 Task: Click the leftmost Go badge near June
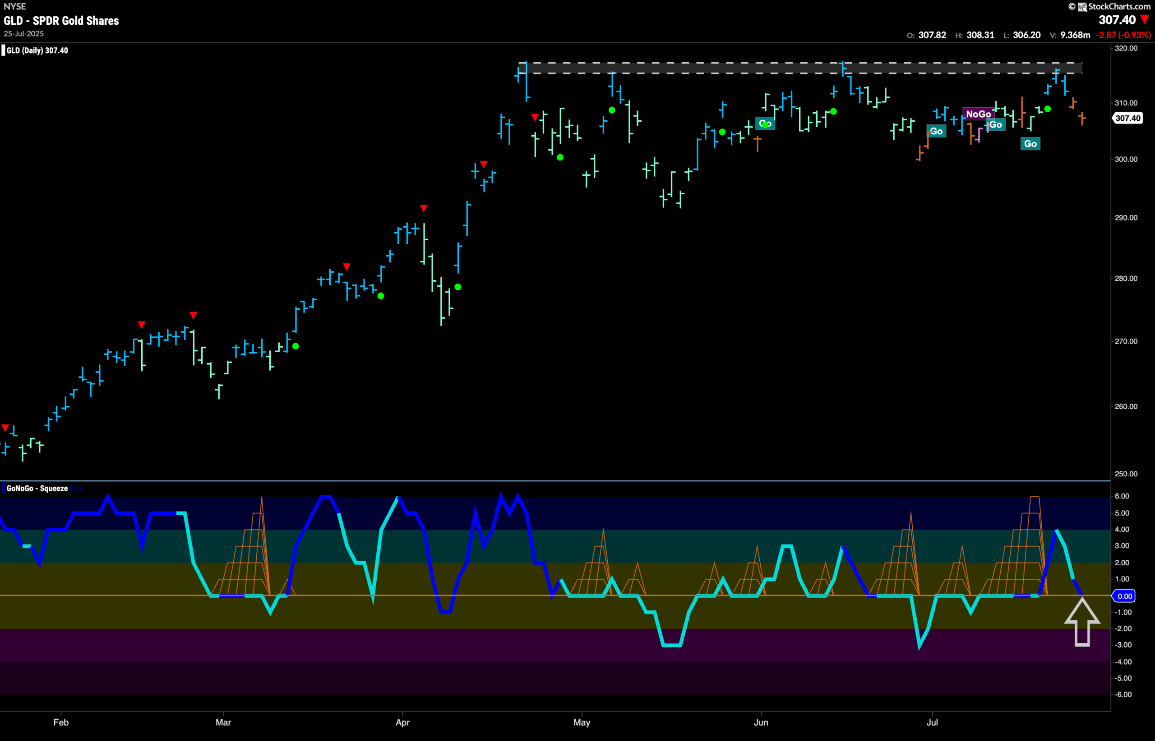tap(764, 123)
